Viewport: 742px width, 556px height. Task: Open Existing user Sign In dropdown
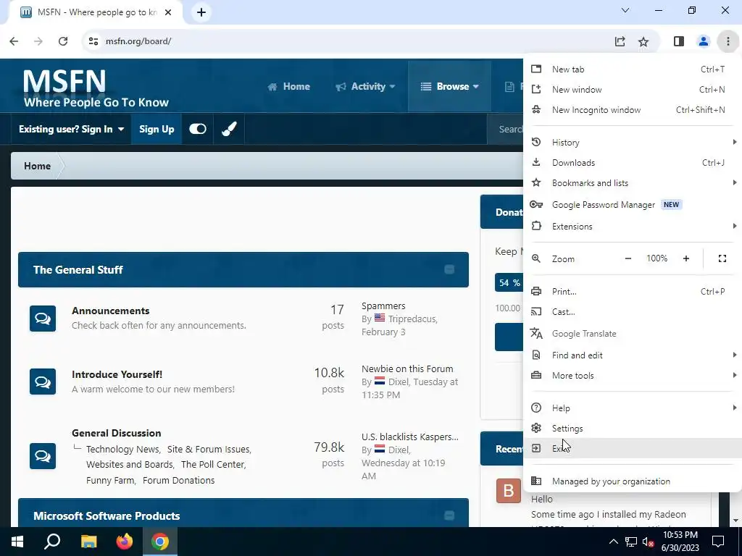tap(71, 129)
